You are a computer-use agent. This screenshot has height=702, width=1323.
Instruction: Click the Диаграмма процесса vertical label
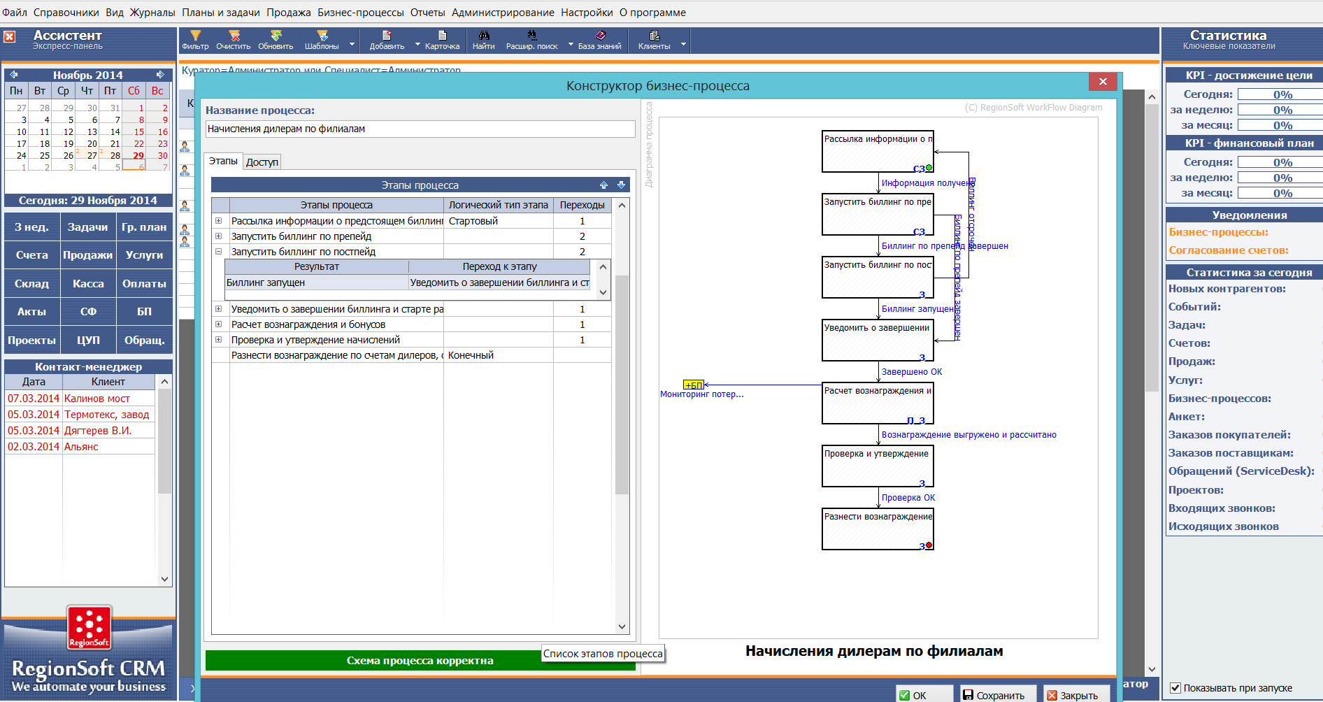649,145
